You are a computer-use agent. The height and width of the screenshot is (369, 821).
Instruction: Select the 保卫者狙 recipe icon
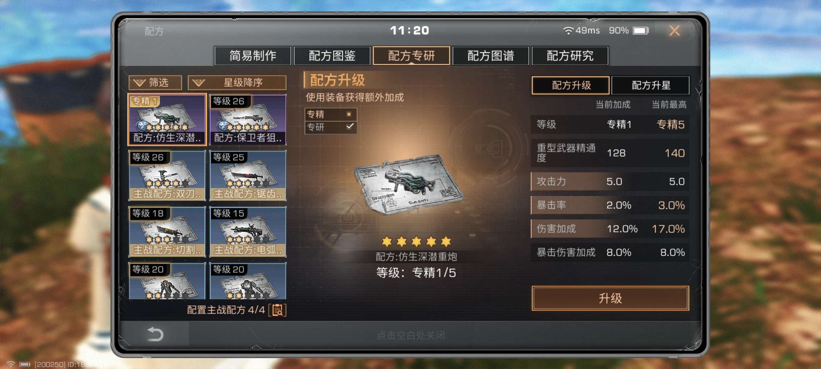pyautogui.click(x=248, y=119)
